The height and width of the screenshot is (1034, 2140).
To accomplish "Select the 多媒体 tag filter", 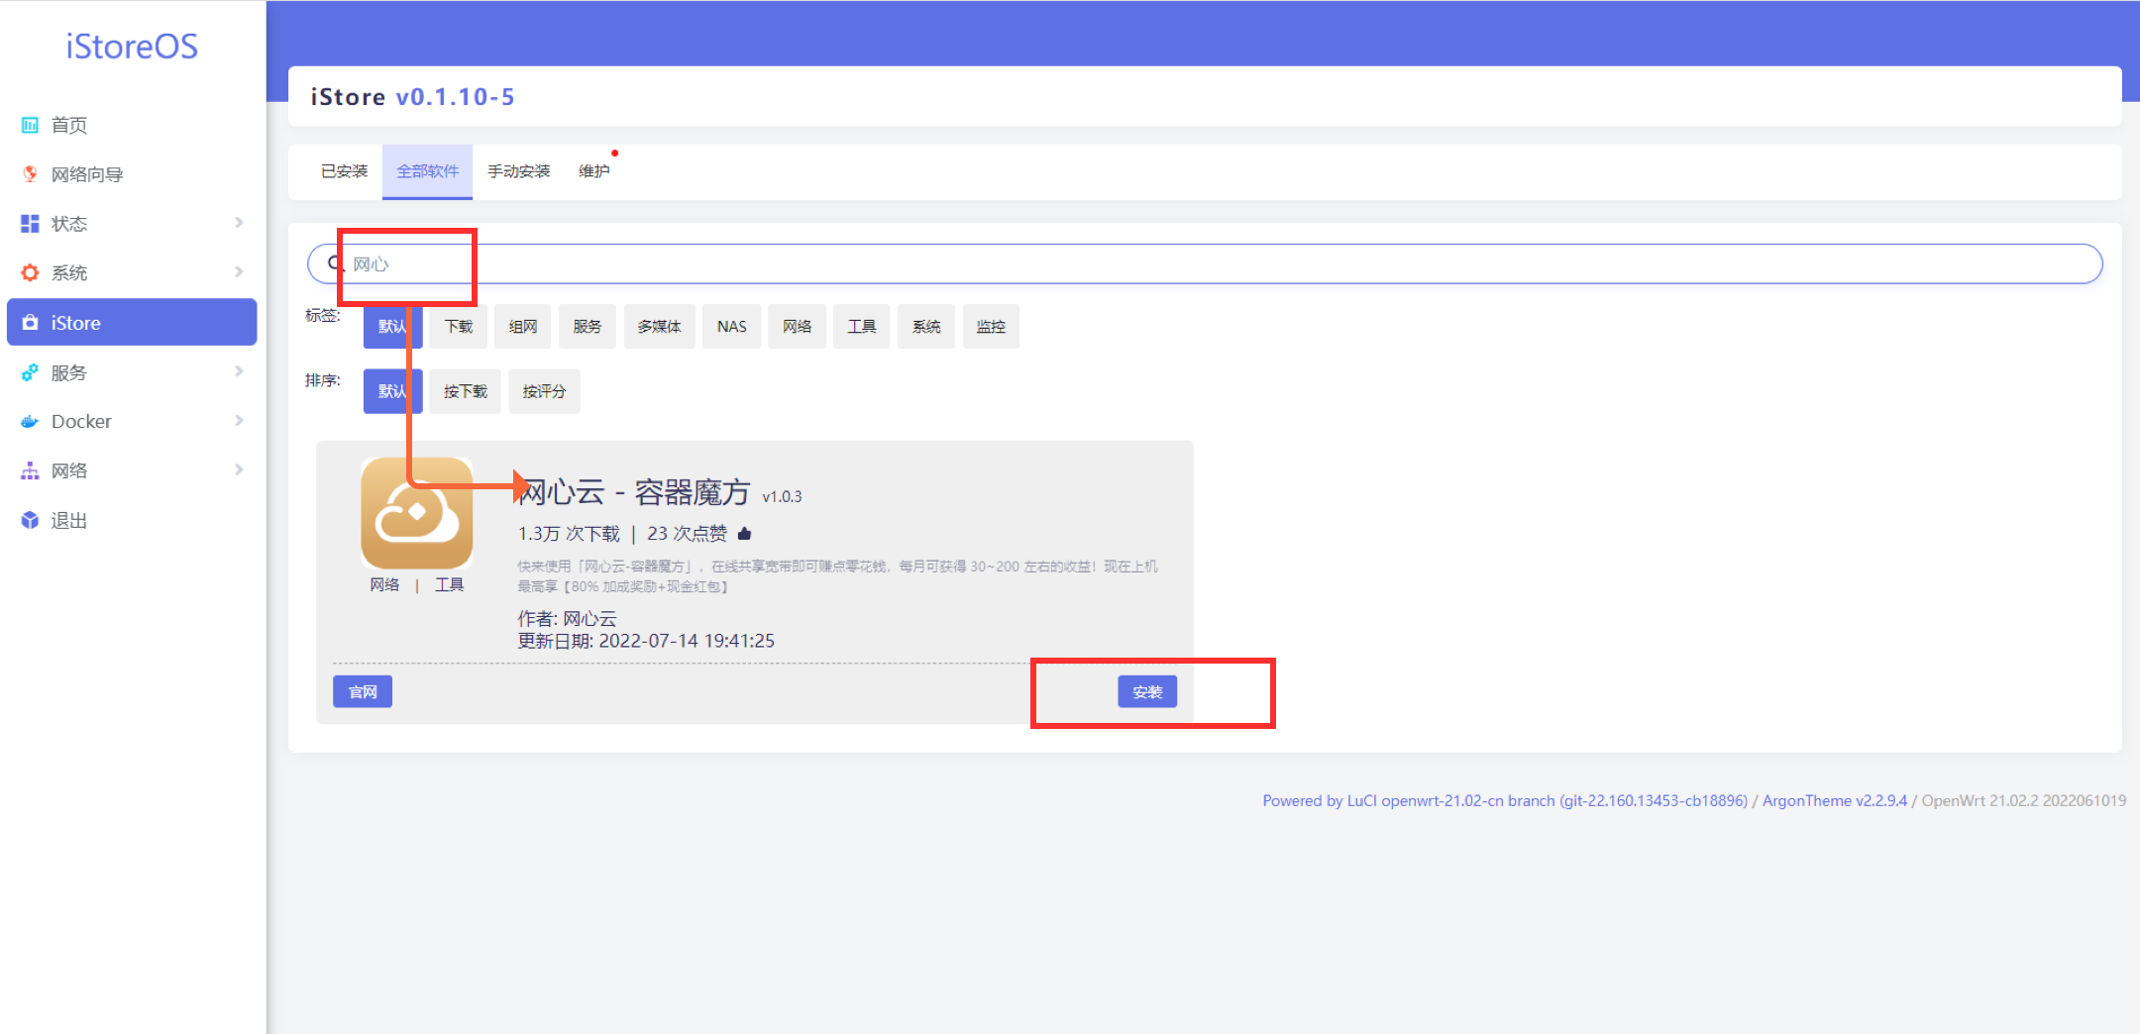I will tap(659, 327).
